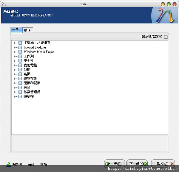Select the 開機和關機 label text

click(x=32, y=83)
